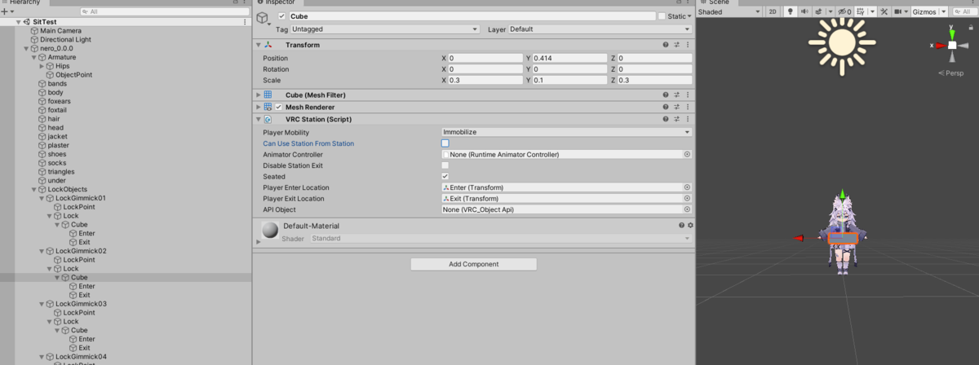
Task: Open Default-Material settings gear icon
Action: pos(690,225)
